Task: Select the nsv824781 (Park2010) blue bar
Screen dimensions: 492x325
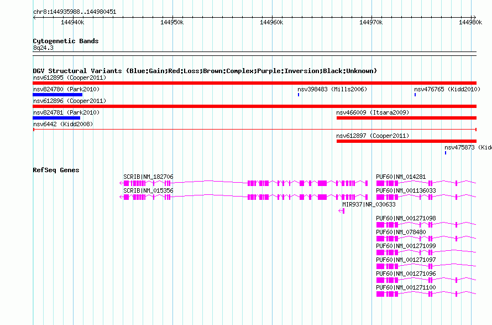Action: (x=56, y=118)
